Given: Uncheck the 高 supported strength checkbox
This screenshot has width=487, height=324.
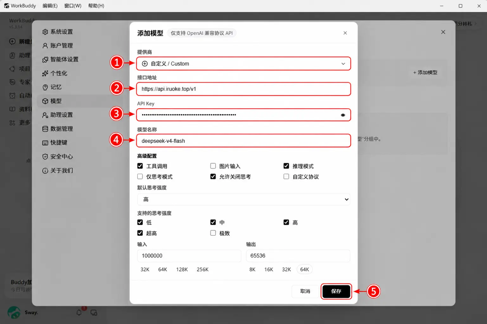Looking at the screenshot, I should (x=286, y=222).
